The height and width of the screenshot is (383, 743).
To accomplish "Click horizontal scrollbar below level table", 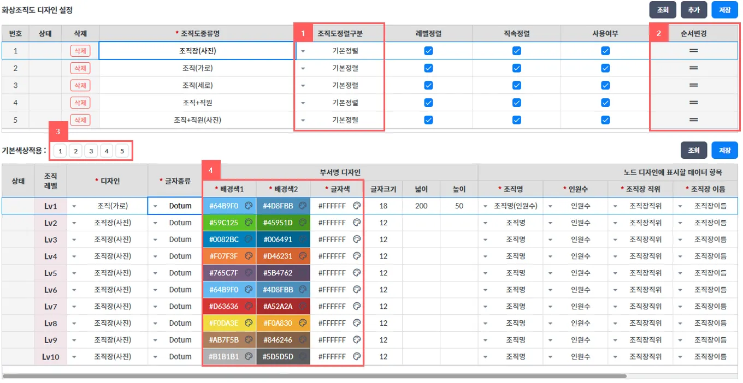I will [314, 376].
